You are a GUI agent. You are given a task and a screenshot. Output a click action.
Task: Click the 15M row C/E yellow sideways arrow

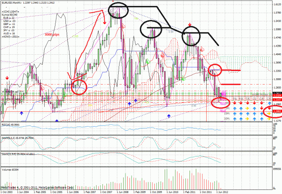coord(269,114)
